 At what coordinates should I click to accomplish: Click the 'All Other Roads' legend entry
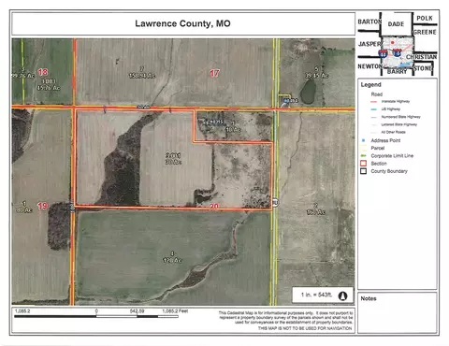tap(393, 132)
